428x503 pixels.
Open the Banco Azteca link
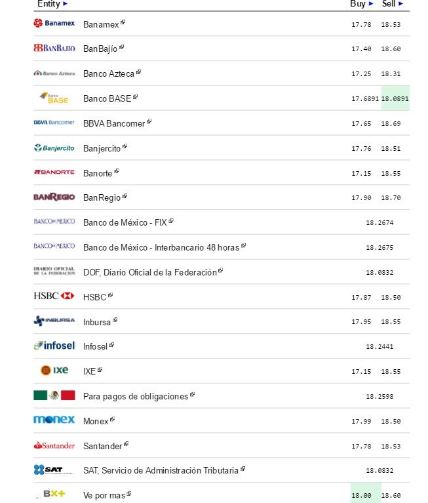(109, 73)
